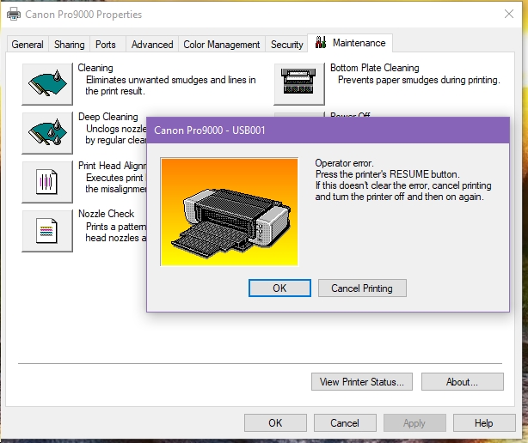Close the Canon Pro9000 Properties window
Screen dimensions: 528x443
[507, 15]
